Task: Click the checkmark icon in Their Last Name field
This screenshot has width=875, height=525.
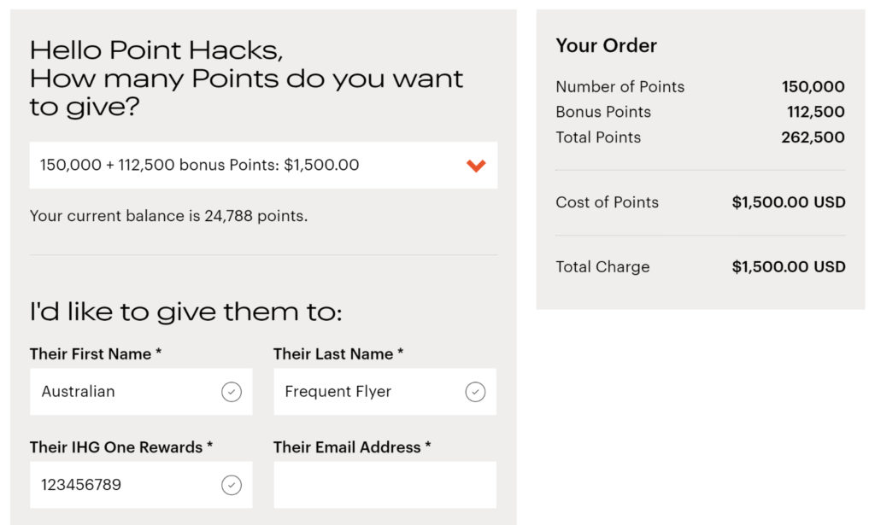Action: coord(476,391)
